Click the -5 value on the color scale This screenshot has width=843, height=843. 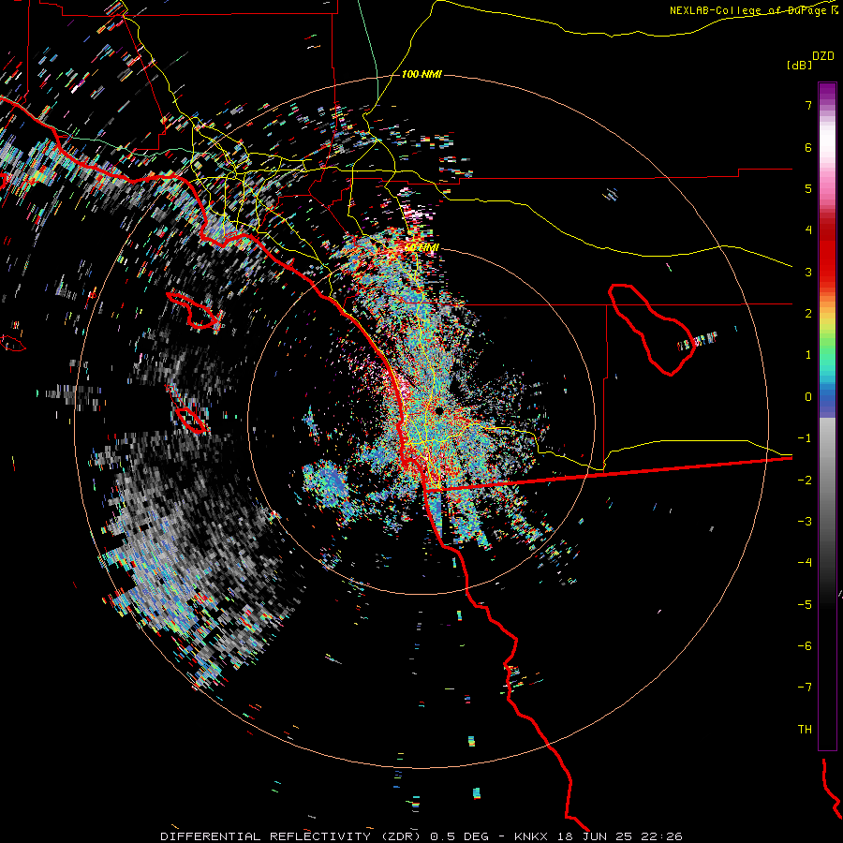click(805, 605)
